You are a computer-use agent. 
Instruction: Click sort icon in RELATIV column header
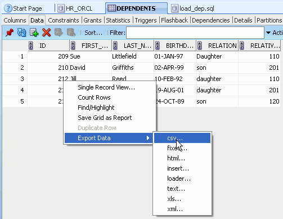[x=242, y=46]
